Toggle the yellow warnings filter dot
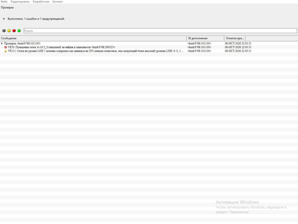The image size is (298, 224). tap(9, 31)
